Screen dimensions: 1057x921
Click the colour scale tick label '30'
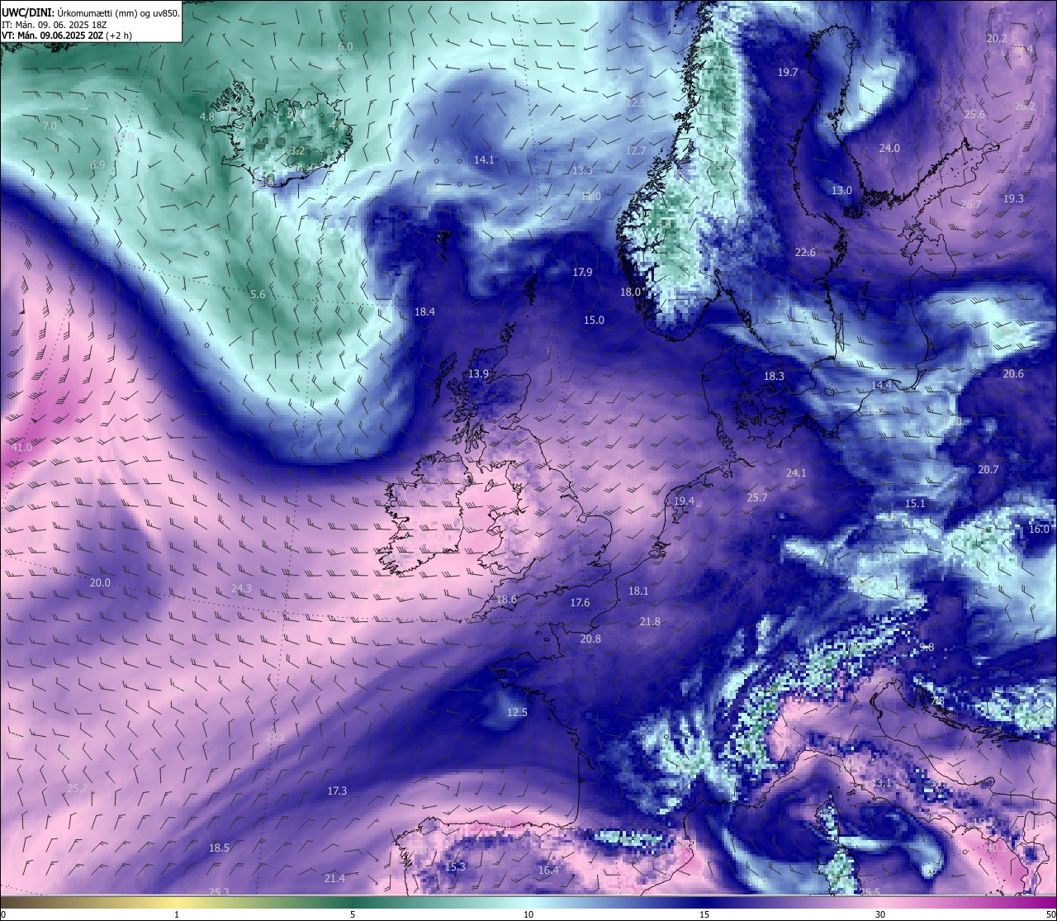(x=880, y=914)
